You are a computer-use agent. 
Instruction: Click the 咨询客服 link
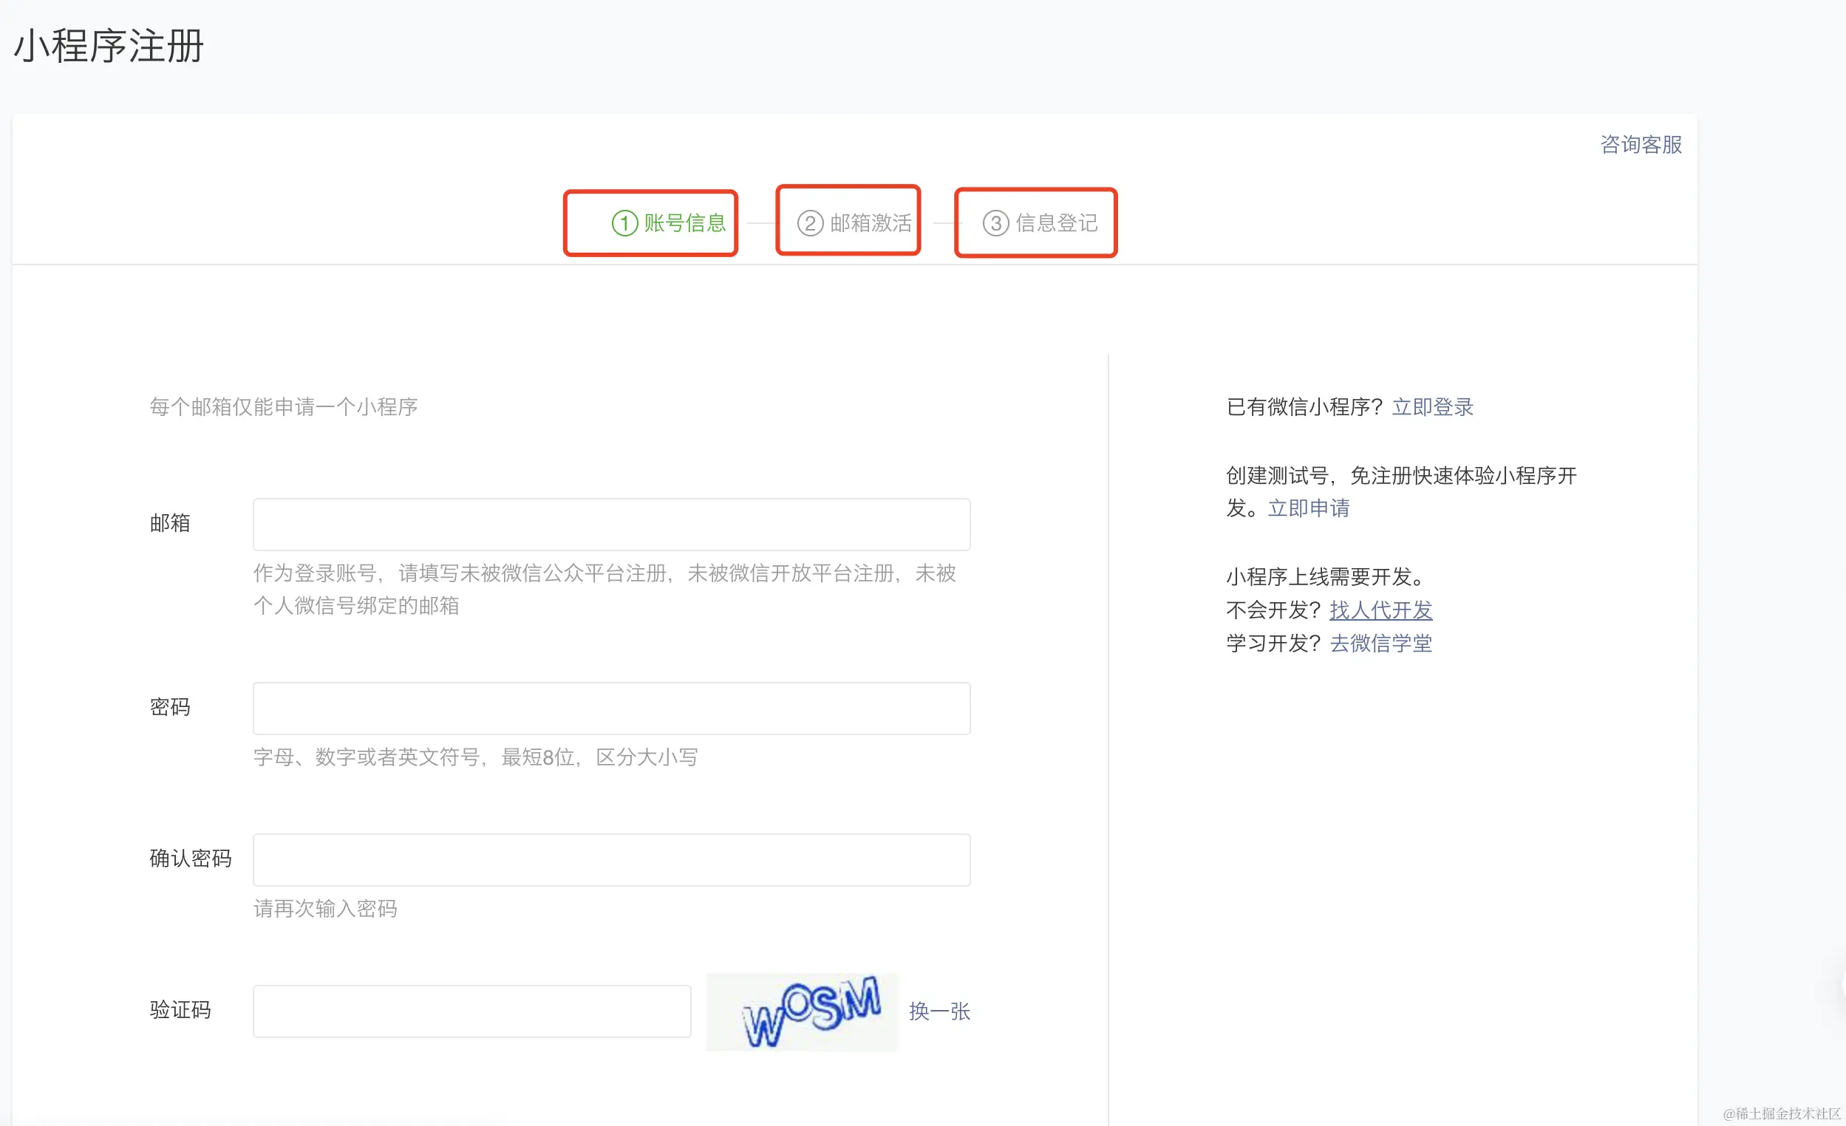pyautogui.click(x=1640, y=145)
